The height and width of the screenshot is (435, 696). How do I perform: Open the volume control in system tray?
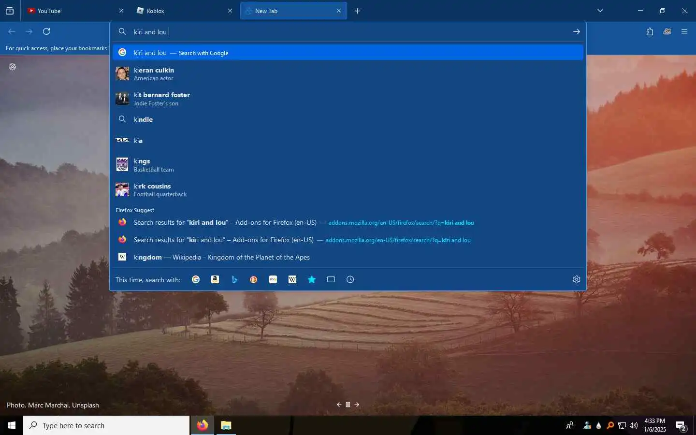click(x=634, y=425)
